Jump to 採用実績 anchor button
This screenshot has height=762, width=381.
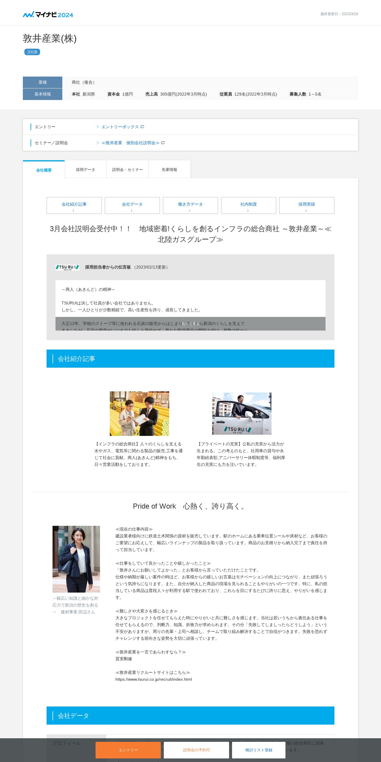pyautogui.click(x=307, y=205)
